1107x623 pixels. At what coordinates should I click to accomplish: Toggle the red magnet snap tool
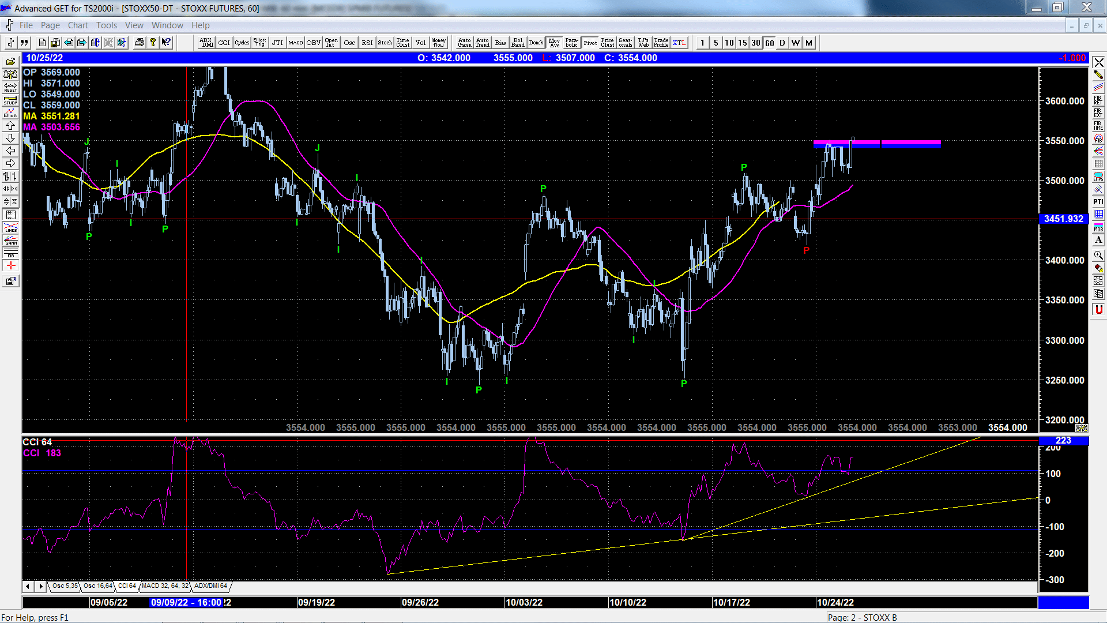1098,310
